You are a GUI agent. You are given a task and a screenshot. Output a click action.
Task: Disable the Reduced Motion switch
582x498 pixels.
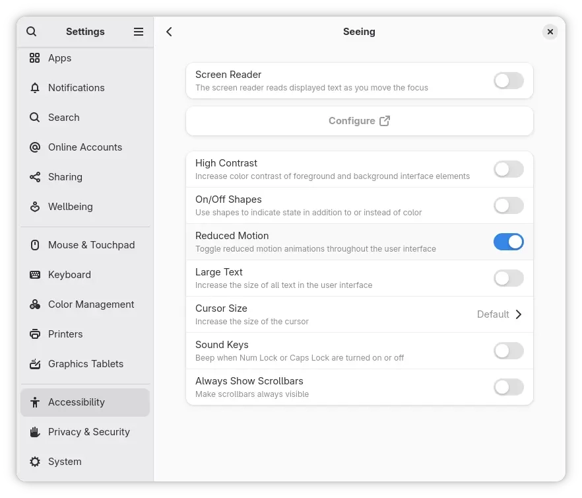[x=508, y=242]
